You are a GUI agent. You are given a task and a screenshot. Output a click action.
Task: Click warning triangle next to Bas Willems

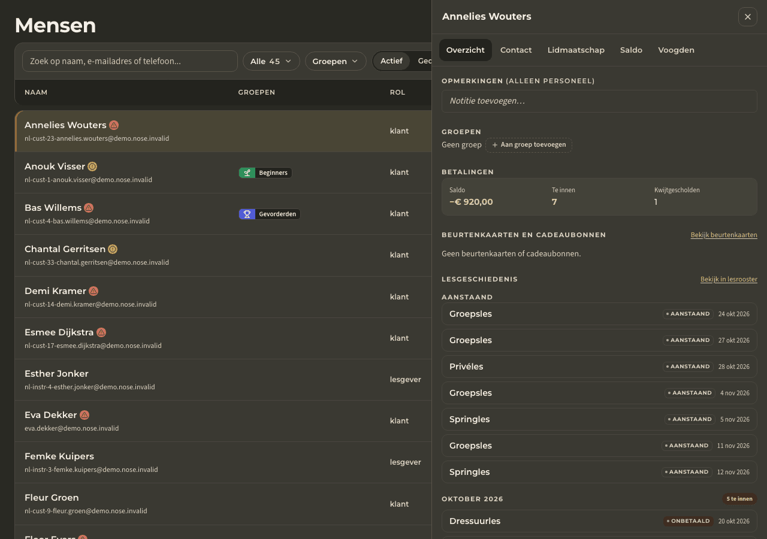coord(89,208)
